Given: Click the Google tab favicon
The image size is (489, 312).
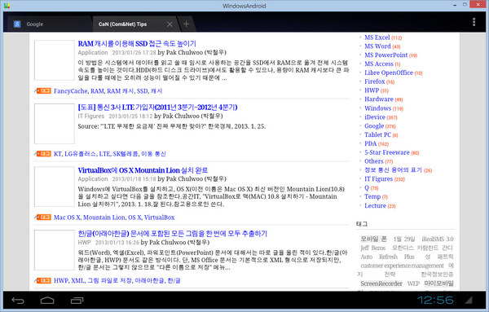Looking at the screenshot, I should [17, 24].
